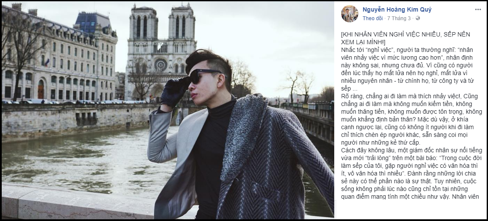This screenshot has width=488, height=221.
Task: Click the man's black leather glove
Action: click(174, 92)
